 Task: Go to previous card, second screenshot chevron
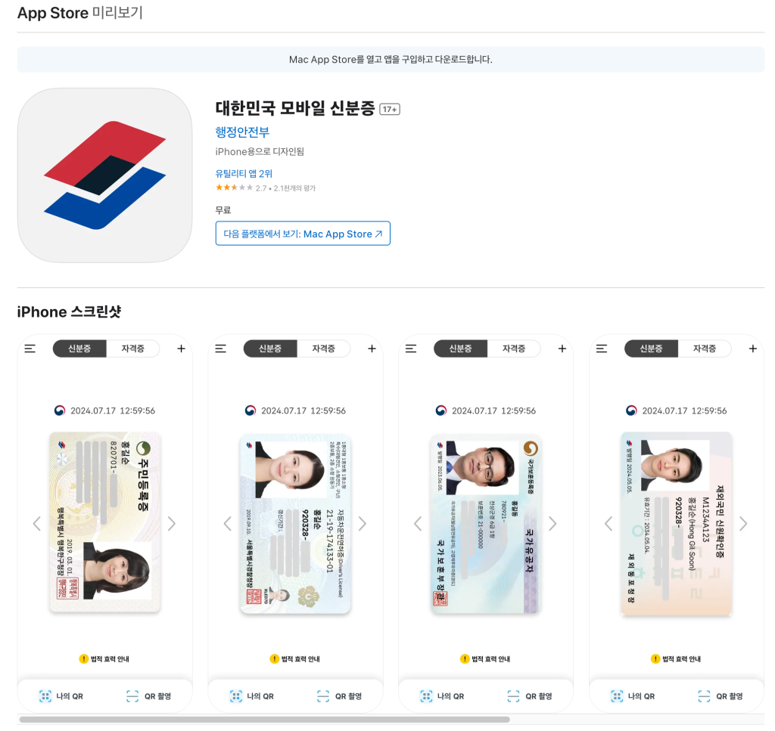click(227, 524)
